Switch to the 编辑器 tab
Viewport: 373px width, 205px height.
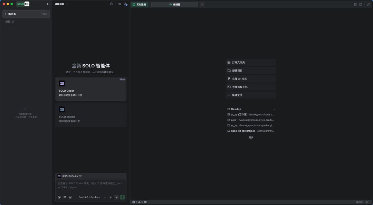[x=175, y=4]
